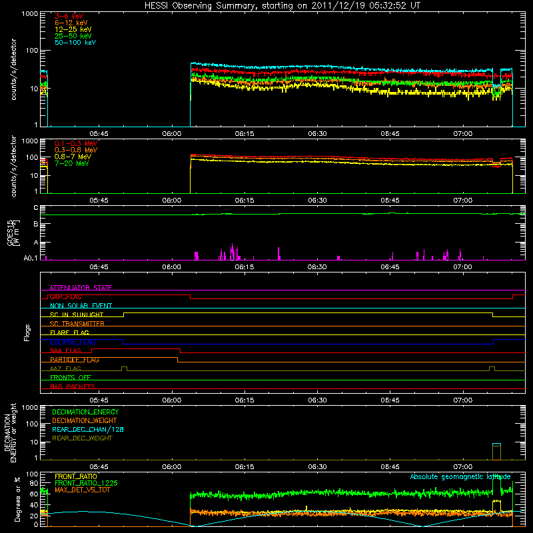Select the BAD_PACKETS flag label
533x533 pixels.
73,386
